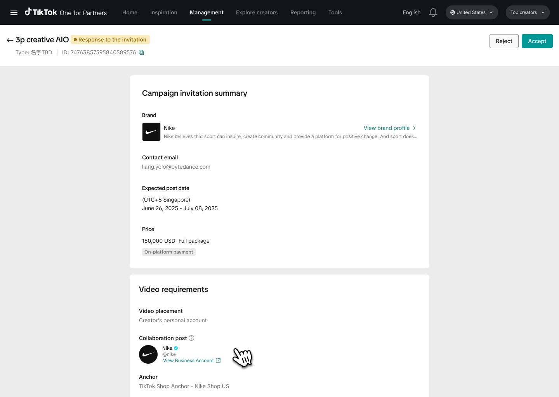Open the Reporting tab
Screen dimensions: 559x397
(x=303, y=12)
